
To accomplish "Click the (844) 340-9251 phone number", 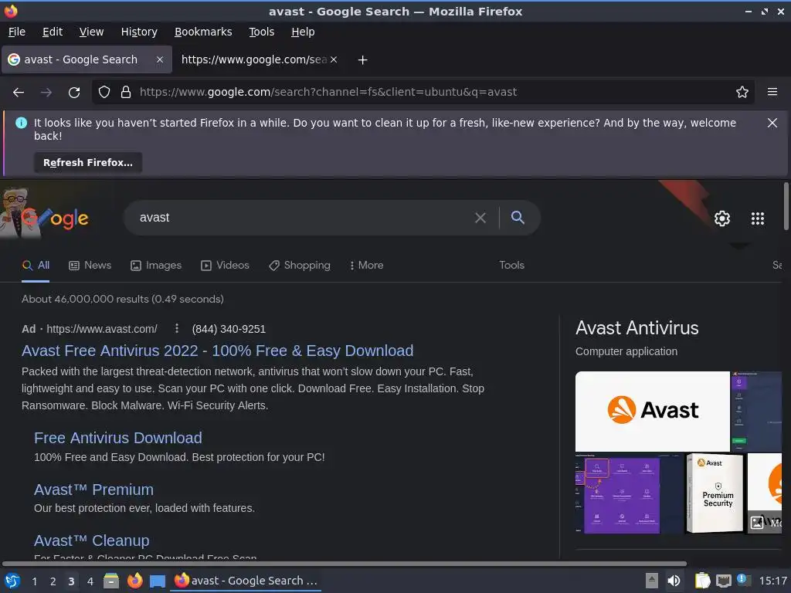I will point(229,329).
